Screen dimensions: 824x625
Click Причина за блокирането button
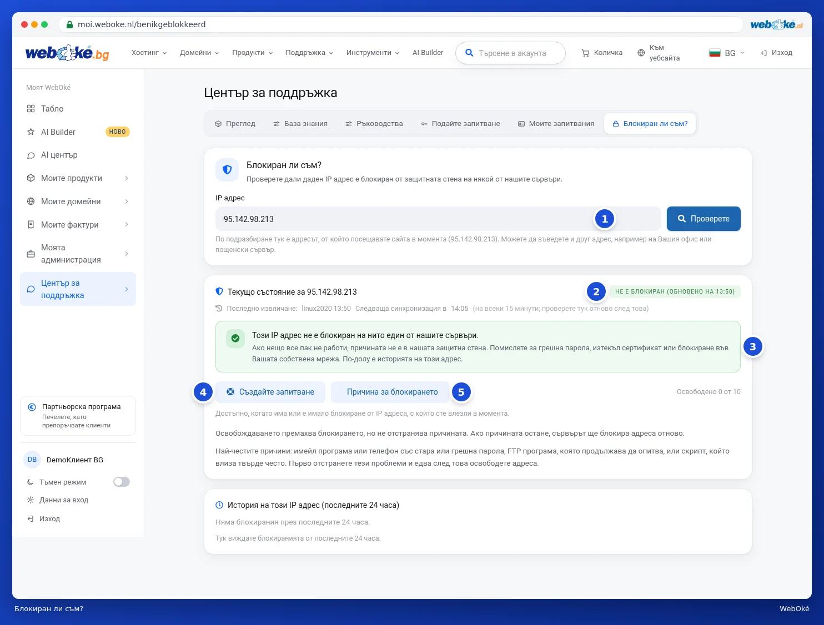390,392
